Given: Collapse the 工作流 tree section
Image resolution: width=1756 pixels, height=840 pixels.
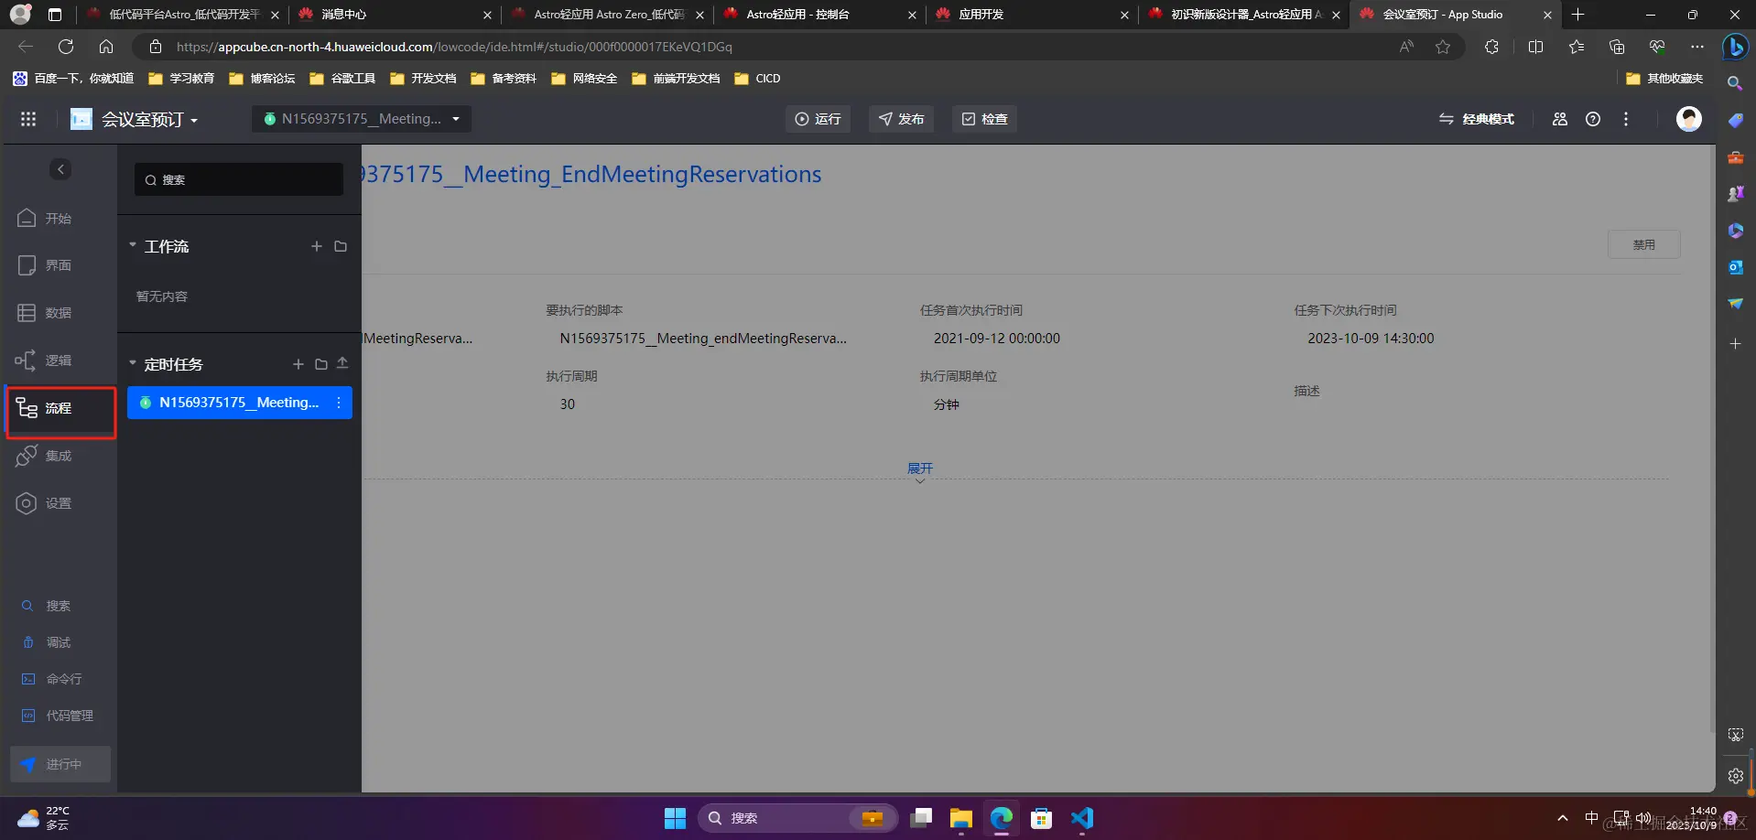Looking at the screenshot, I should (132, 245).
